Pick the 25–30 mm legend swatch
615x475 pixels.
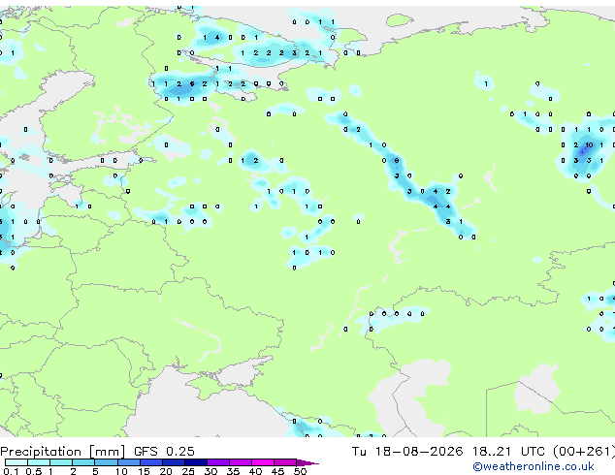[x=196, y=462]
